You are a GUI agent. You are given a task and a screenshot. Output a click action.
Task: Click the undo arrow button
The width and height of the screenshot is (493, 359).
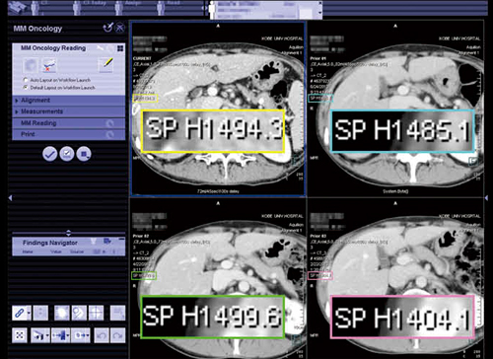(x=102, y=335)
